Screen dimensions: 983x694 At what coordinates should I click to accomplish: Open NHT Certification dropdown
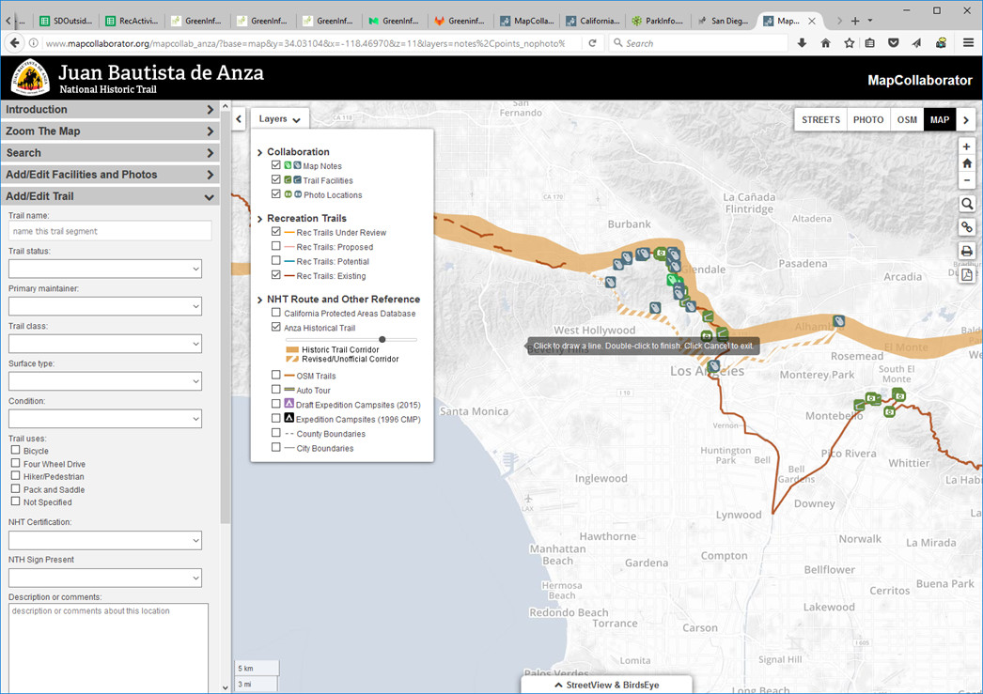tap(105, 541)
